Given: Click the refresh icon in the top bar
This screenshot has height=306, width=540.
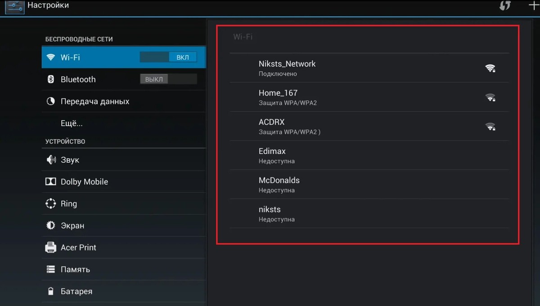Looking at the screenshot, I should (505, 6).
